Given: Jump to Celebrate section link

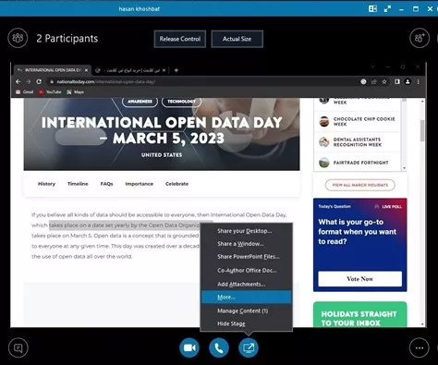Looking at the screenshot, I should 176,184.
